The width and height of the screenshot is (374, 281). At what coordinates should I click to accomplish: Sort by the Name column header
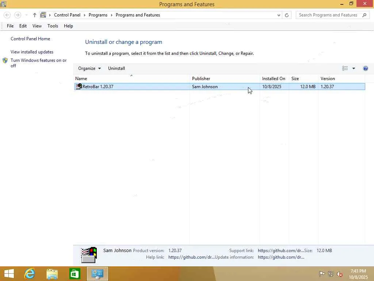[131, 79]
